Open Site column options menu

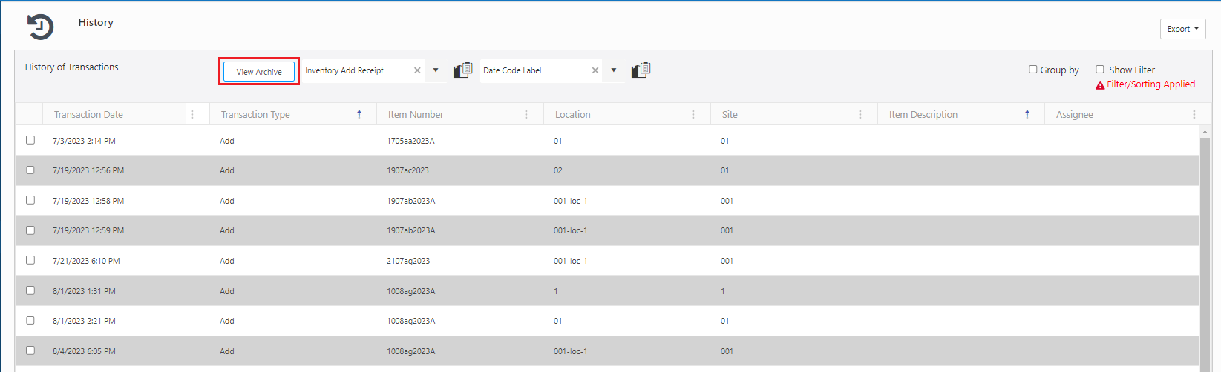coord(860,115)
